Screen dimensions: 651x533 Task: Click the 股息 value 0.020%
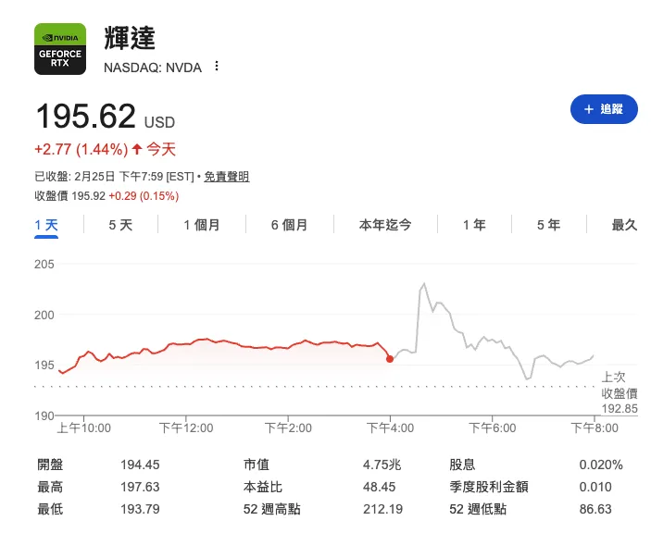pyautogui.click(x=601, y=465)
